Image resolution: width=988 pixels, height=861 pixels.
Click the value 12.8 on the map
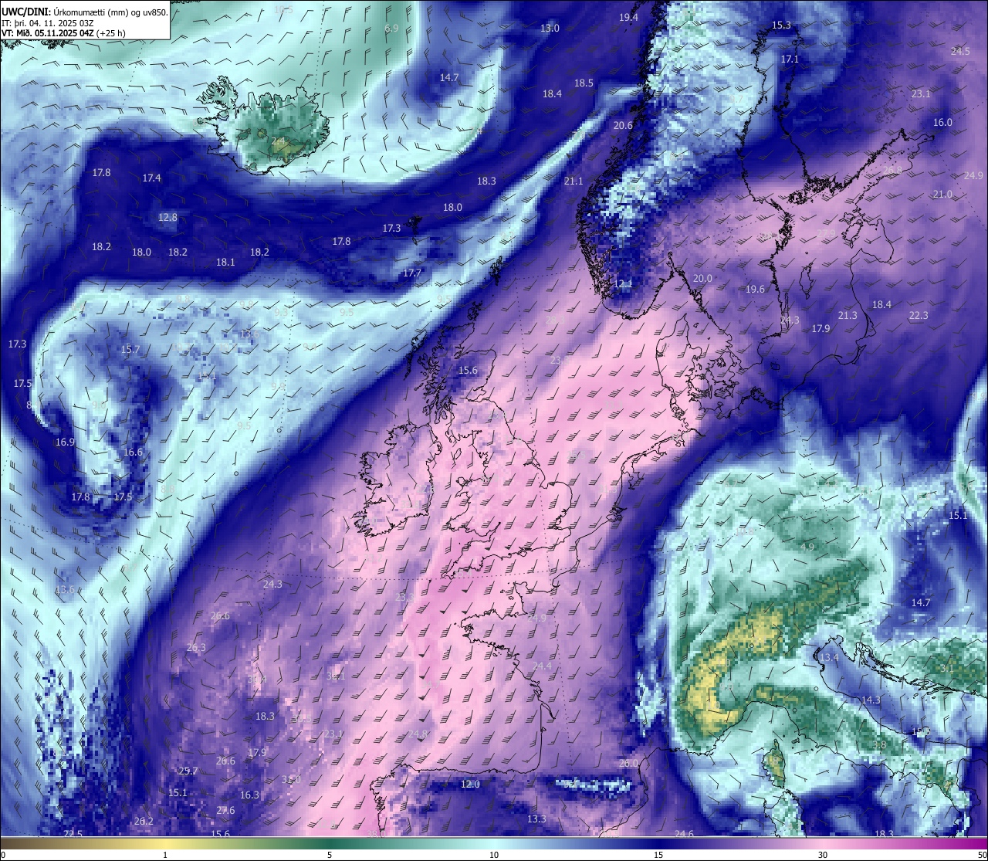coord(167,217)
